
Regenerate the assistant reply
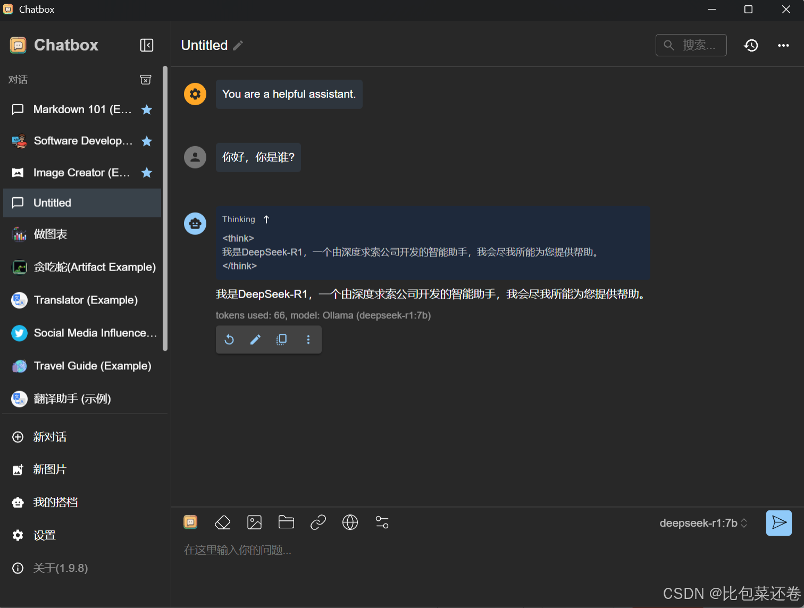[229, 340]
